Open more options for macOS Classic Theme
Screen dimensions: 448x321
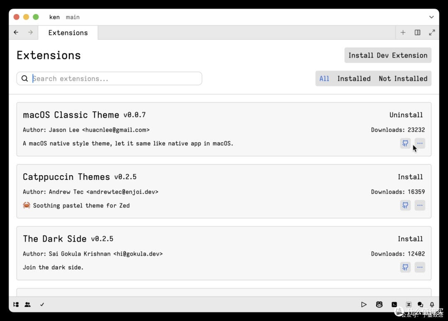[420, 143]
